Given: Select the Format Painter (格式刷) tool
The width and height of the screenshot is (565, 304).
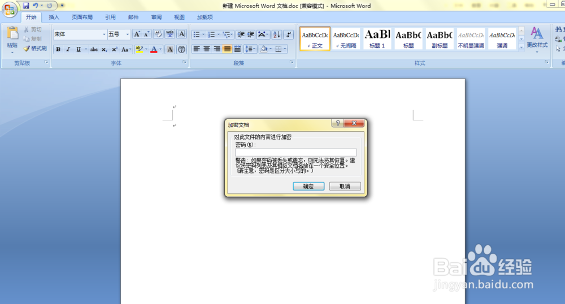Looking at the screenshot, I should click(35, 48).
